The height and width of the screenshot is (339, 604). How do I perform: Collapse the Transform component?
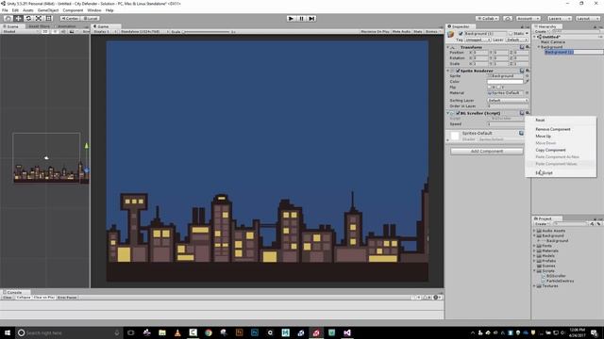click(x=448, y=47)
